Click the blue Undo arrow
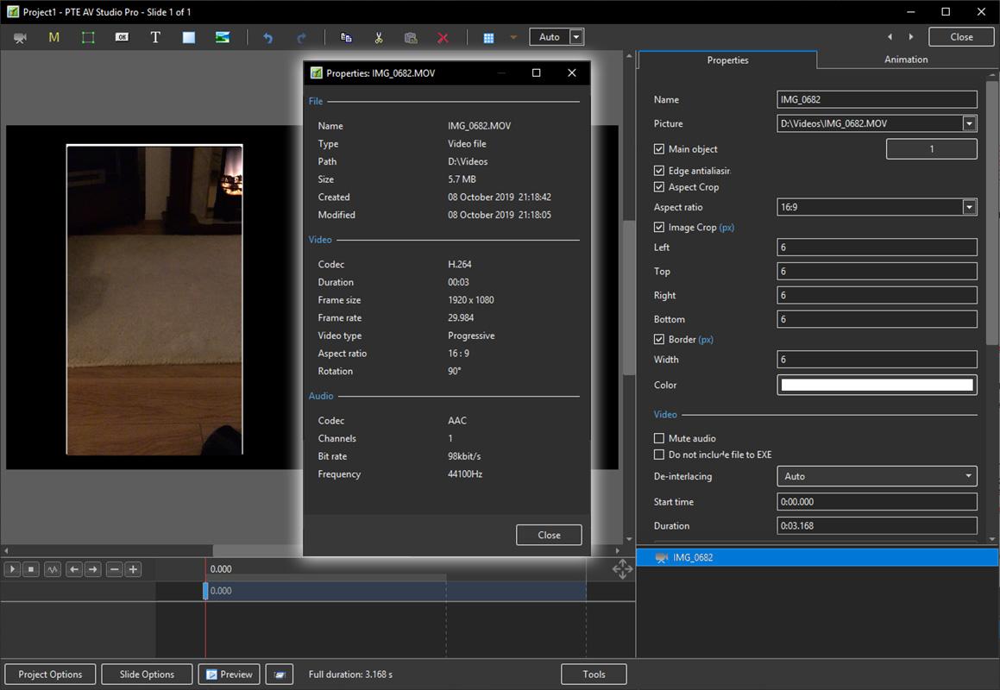 (x=267, y=37)
